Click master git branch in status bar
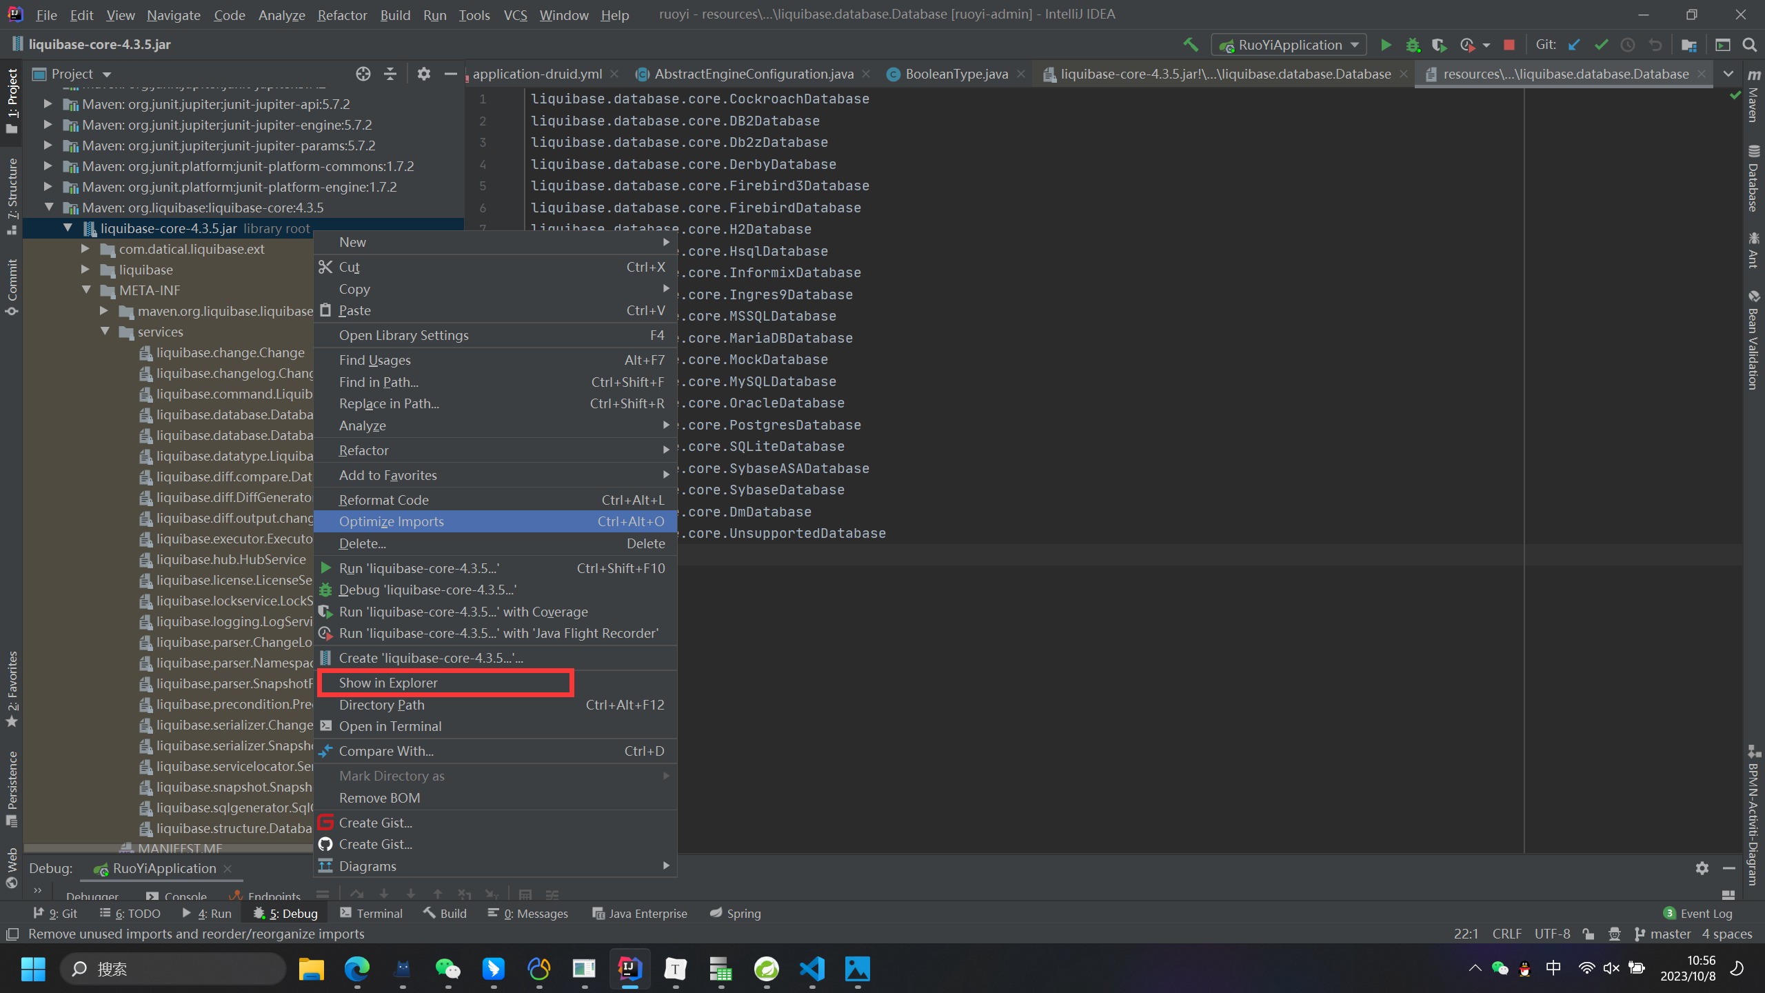 click(x=1669, y=934)
